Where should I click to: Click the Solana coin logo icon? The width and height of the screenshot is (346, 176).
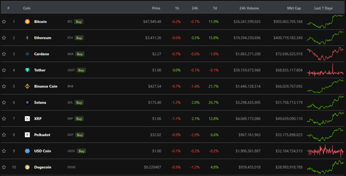[27, 102]
